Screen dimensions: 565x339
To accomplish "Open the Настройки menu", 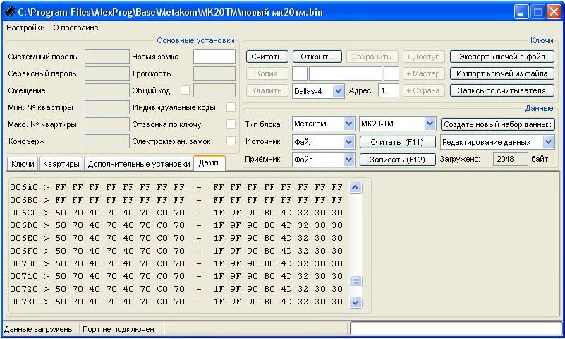I will tap(25, 28).
